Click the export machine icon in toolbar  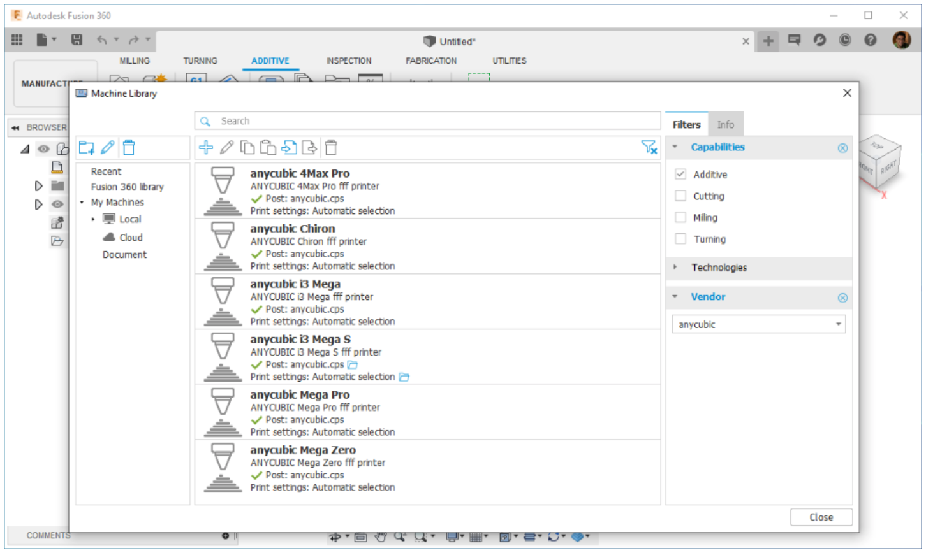pyautogui.click(x=309, y=148)
